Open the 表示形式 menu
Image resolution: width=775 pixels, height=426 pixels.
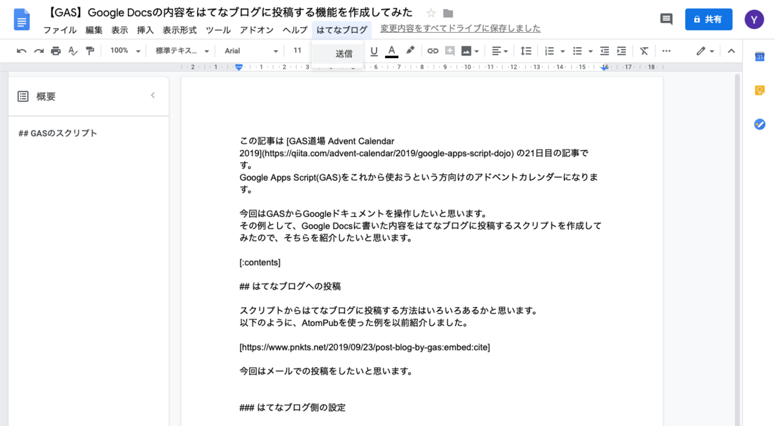(x=180, y=30)
